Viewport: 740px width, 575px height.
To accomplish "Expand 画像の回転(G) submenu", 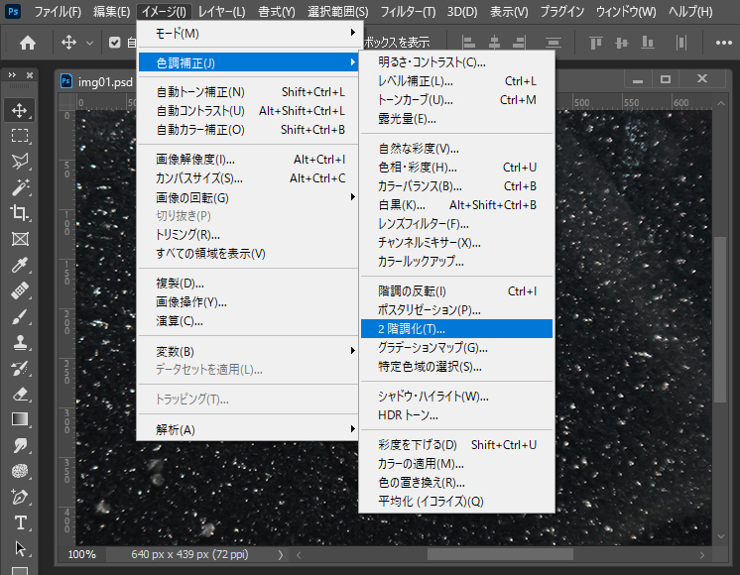I will coord(249,197).
